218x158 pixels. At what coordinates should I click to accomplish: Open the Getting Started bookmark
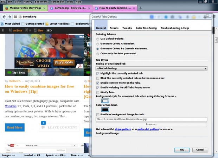[x=34, y=24]
